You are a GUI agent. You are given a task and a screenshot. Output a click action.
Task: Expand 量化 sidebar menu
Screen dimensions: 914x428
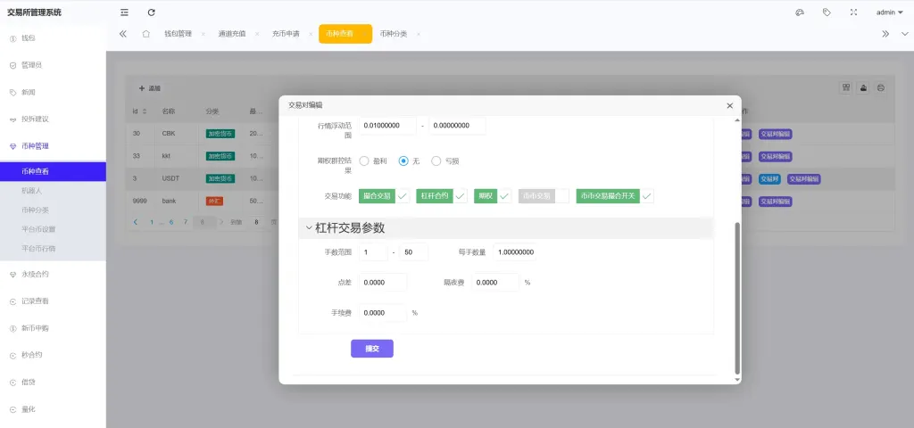[53, 408]
